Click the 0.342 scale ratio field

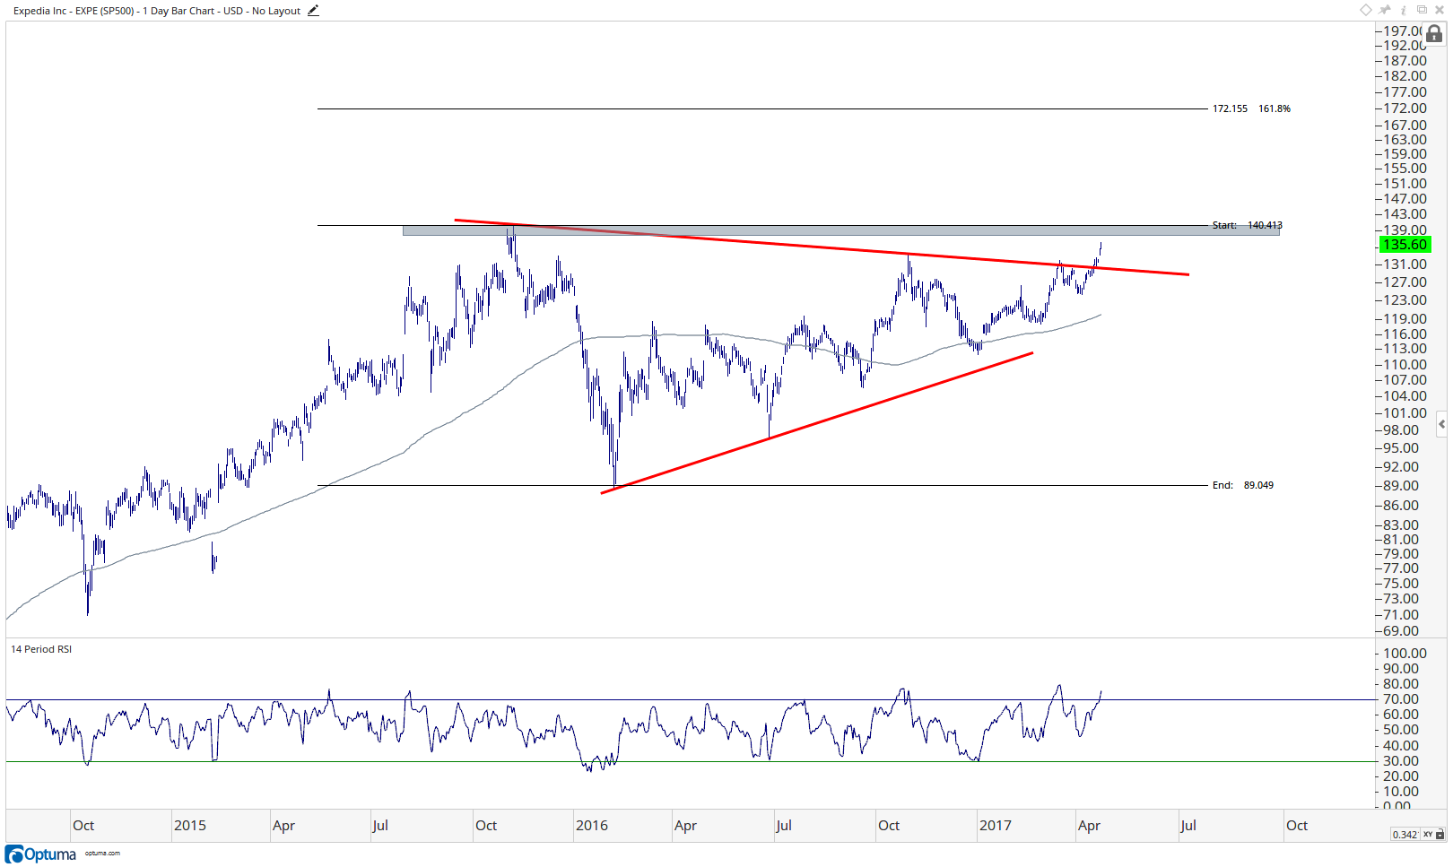click(x=1405, y=835)
